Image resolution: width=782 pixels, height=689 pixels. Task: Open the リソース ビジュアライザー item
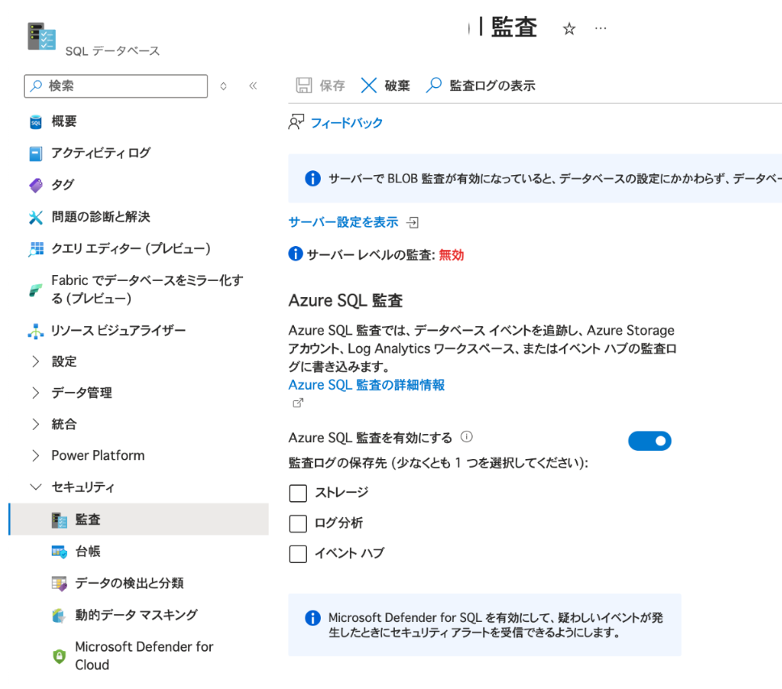coord(118,330)
